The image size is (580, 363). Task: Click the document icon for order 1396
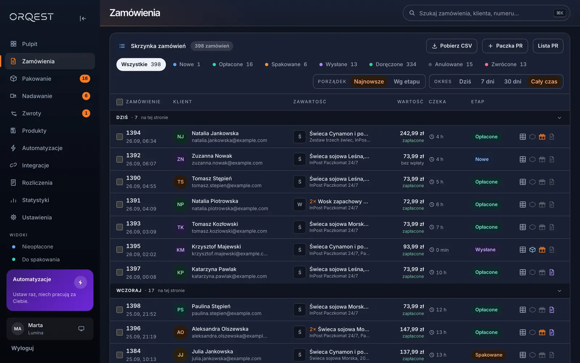pos(552,333)
